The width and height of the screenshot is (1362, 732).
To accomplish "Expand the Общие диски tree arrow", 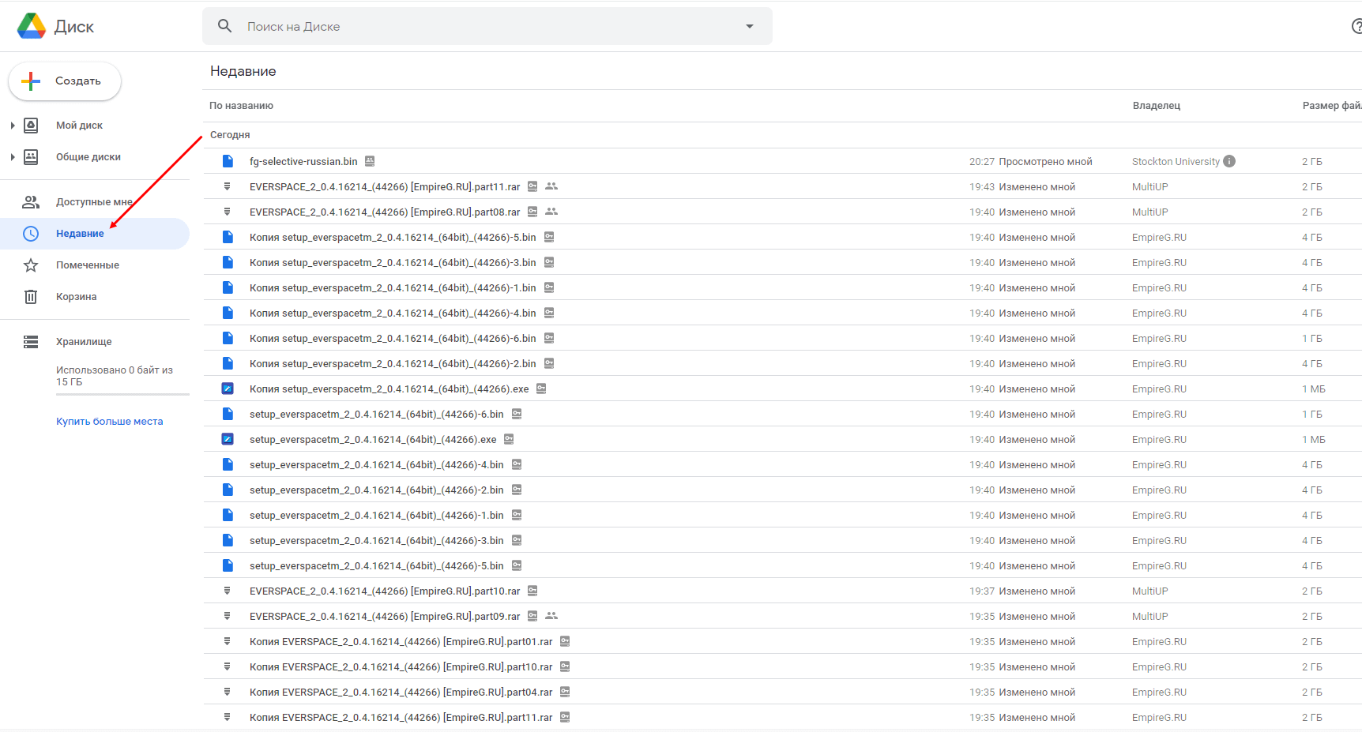I will 13,157.
